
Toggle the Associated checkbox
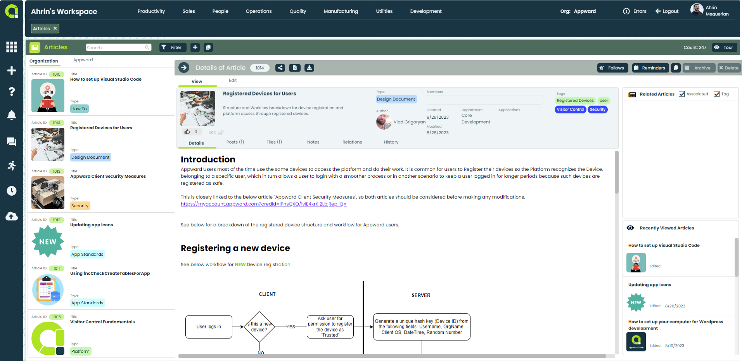[x=681, y=94]
